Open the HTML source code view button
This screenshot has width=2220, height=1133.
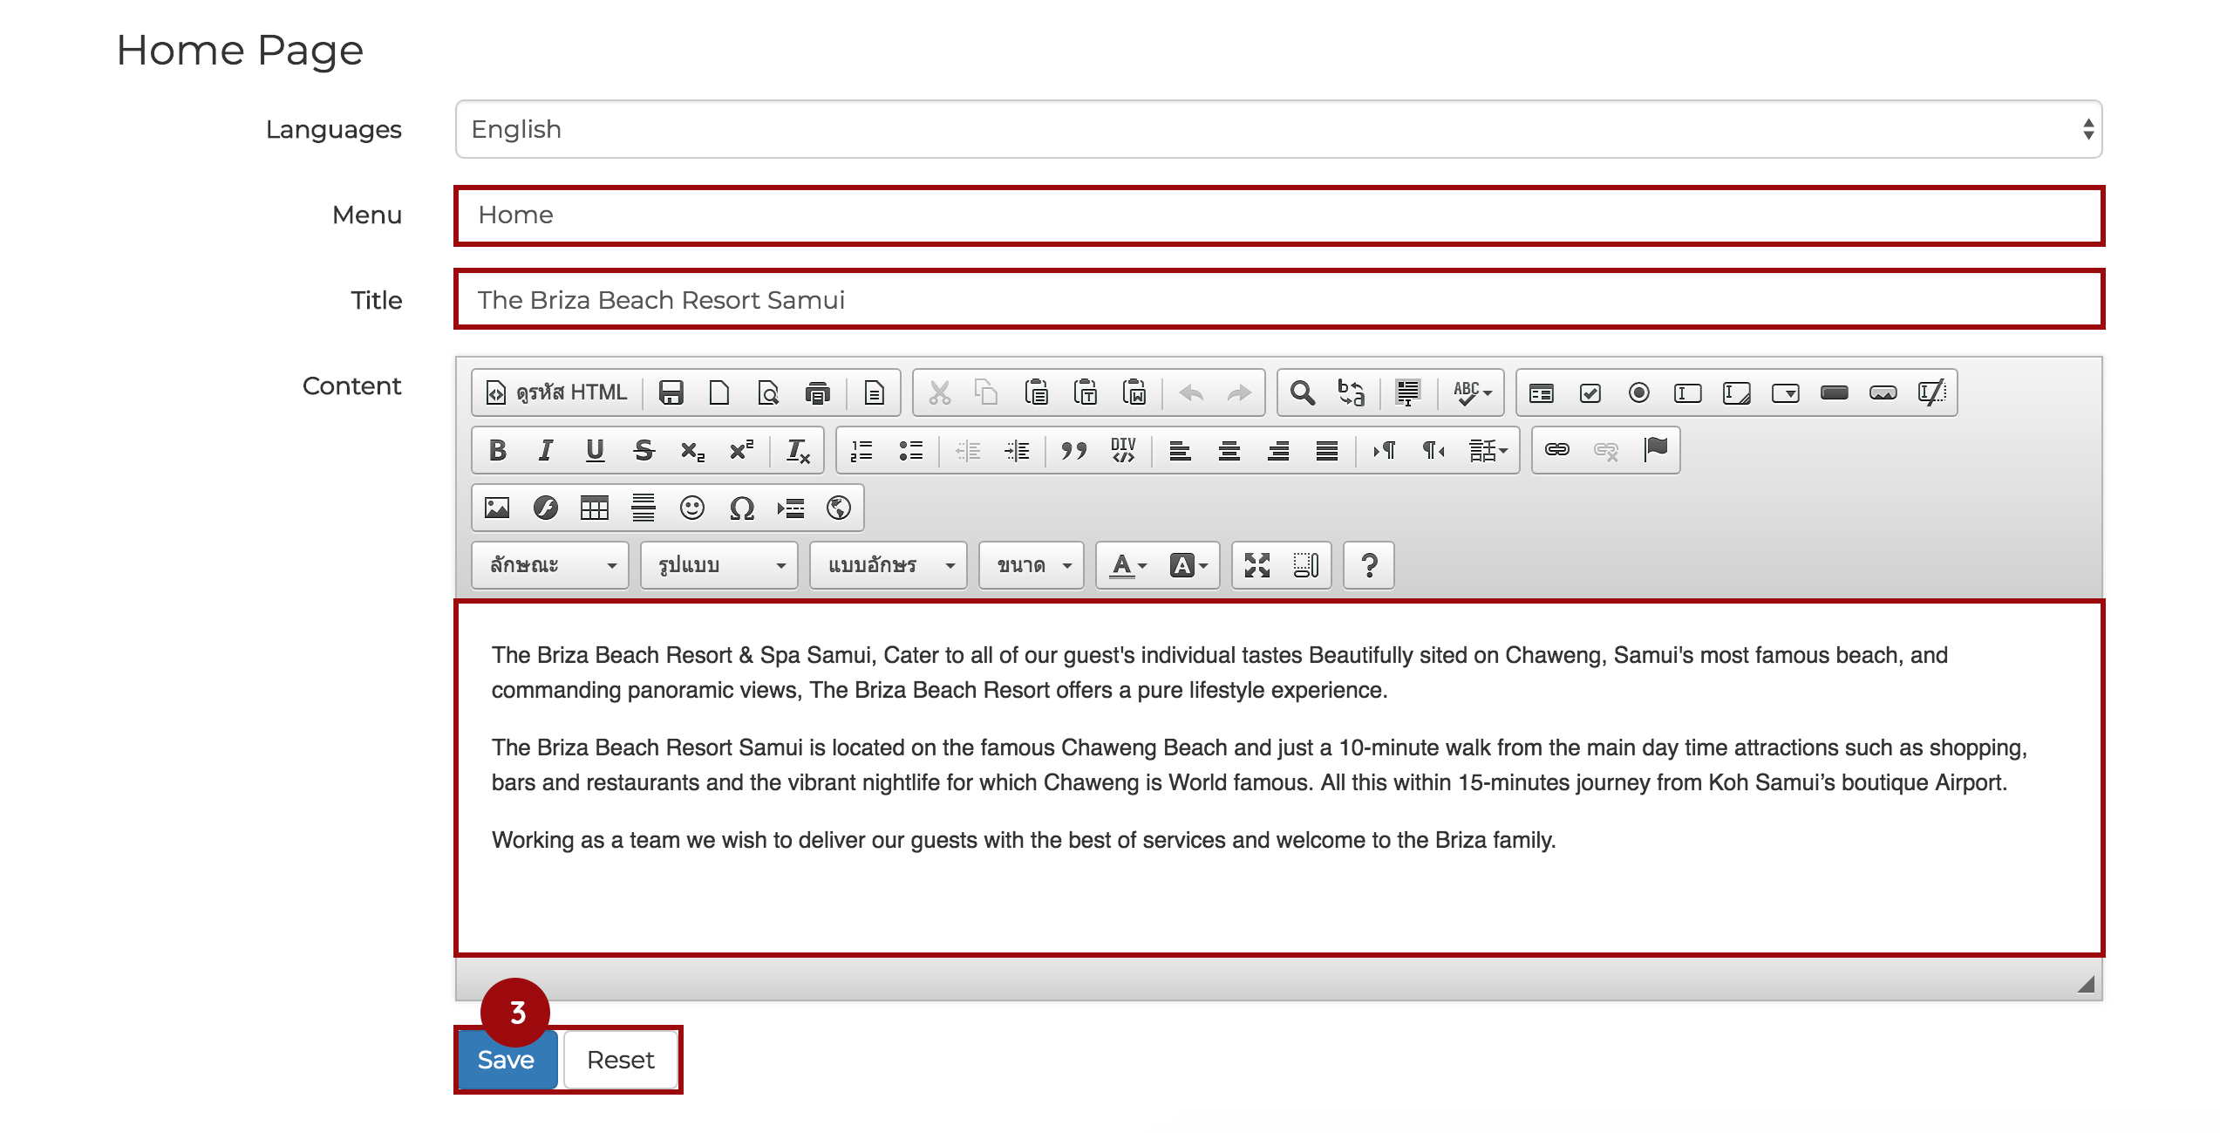pyautogui.click(x=556, y=392)
